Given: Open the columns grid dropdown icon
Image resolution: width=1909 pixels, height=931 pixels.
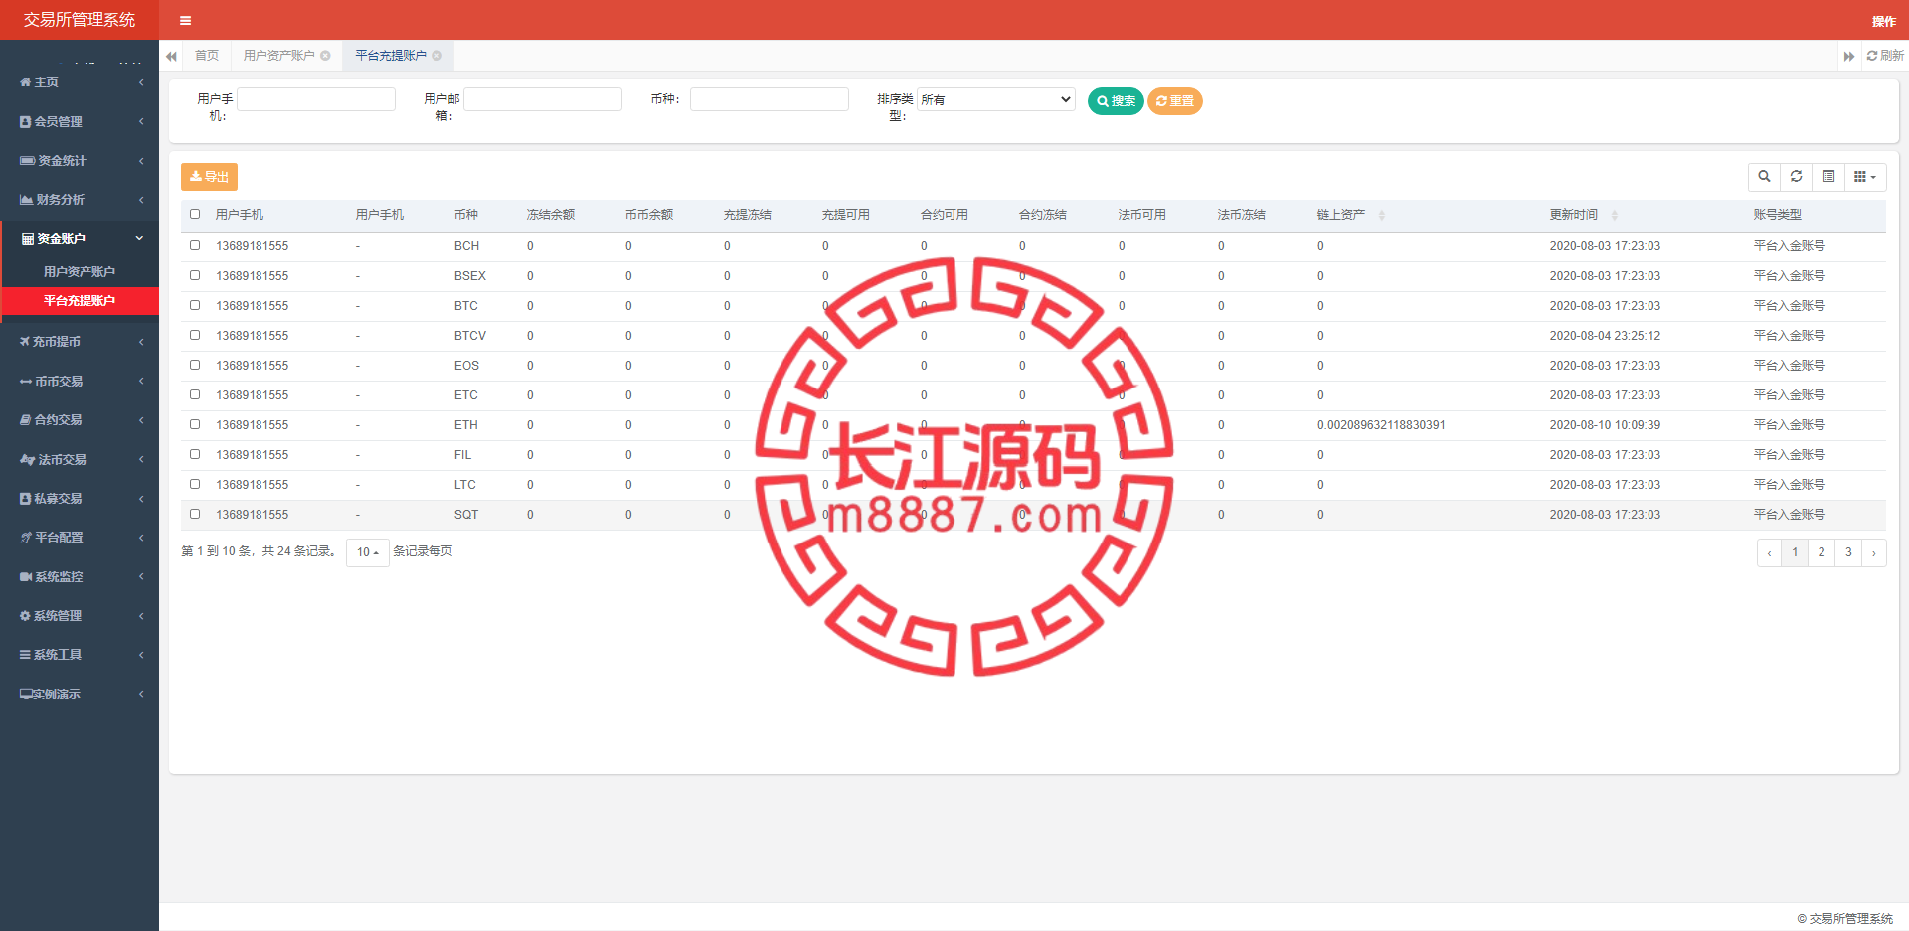Looking at the screenshot, I should 1865,177.
